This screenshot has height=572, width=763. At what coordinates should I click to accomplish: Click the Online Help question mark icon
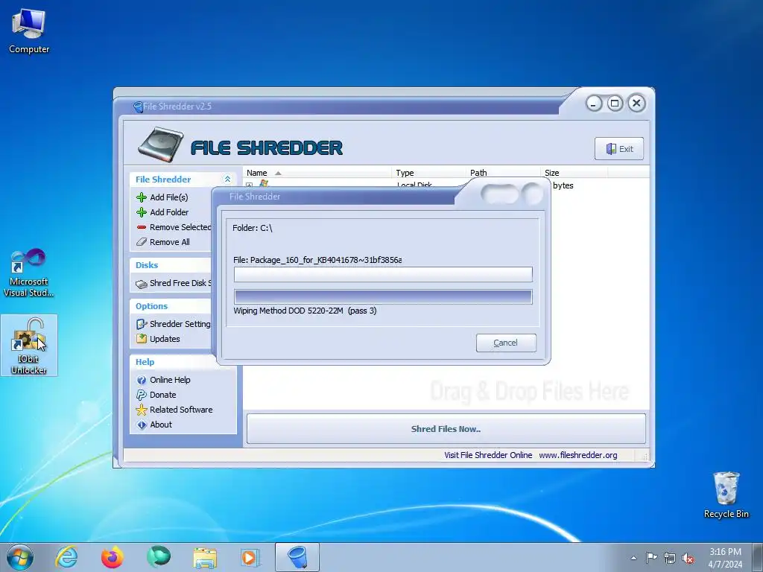142,381
